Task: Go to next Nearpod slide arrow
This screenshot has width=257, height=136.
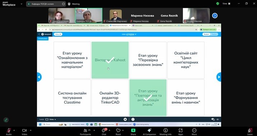Action: 219,77
